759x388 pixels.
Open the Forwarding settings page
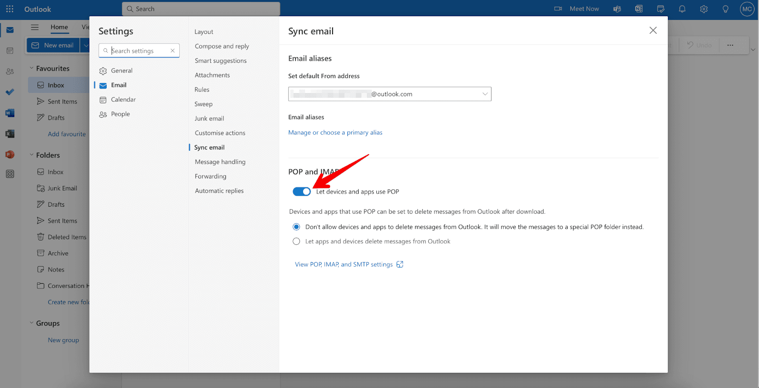(x=211, y=176)
